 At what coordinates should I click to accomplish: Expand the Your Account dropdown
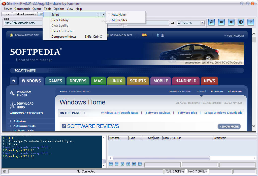click(234, 36)
